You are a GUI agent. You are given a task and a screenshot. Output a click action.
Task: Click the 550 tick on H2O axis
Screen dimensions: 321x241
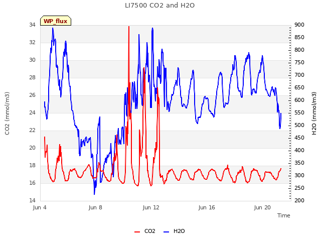(299, 112)
